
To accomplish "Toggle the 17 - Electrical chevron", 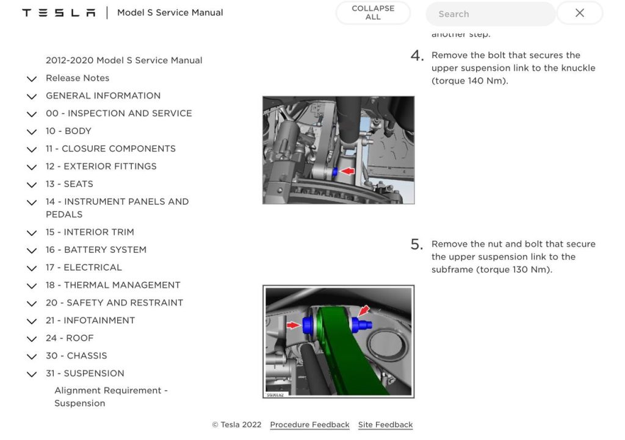I will [32, 268].
